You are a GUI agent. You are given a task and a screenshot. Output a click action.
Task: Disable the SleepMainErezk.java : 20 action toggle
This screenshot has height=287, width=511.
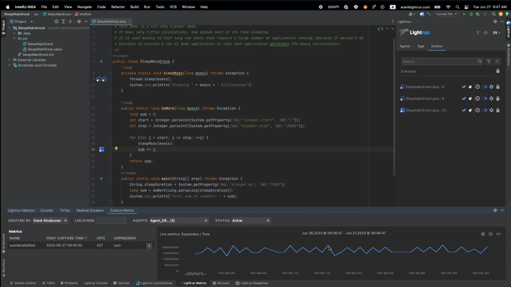[x=484, y=110]
